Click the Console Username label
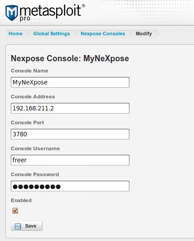The height and width of the screenshot is (241, 194). coord(35,148)
